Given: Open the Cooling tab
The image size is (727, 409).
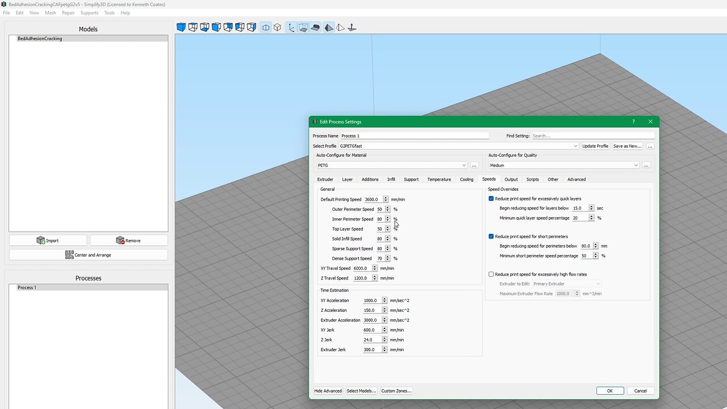Looking at the screenshot, I should point(467,180).
